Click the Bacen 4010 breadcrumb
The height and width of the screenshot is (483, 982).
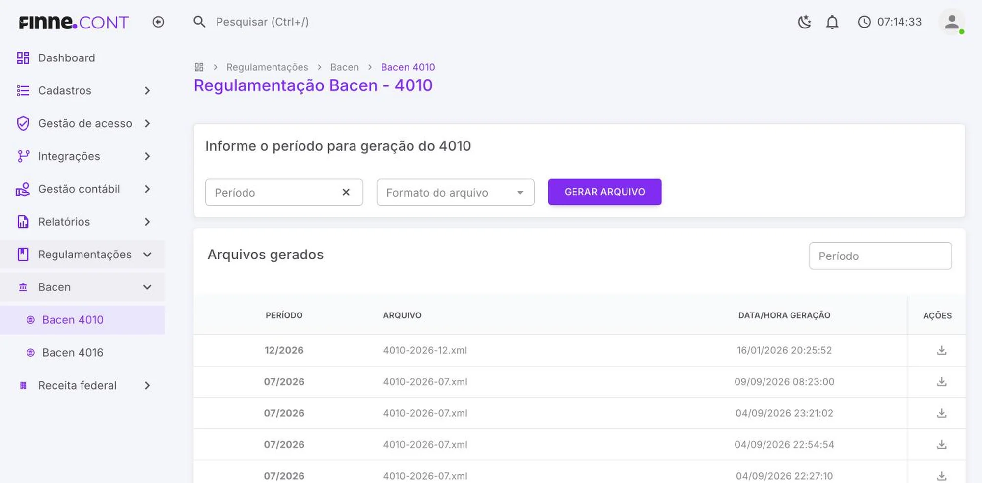click(x=408, y=67)
